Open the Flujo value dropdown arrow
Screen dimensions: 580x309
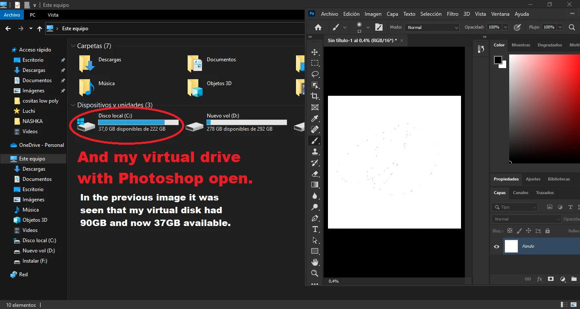[x=559, y=27]
